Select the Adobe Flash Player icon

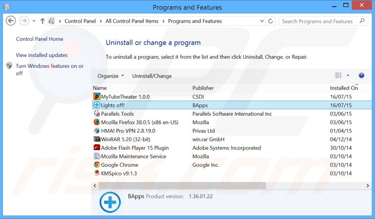[97, 147]
